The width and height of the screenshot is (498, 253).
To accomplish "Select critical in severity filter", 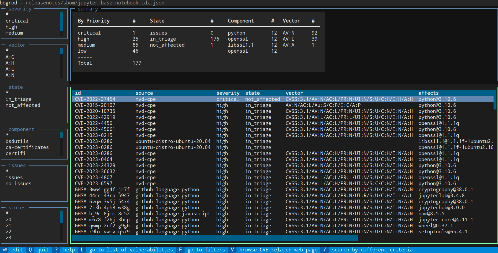I will (x=17, y=21).
